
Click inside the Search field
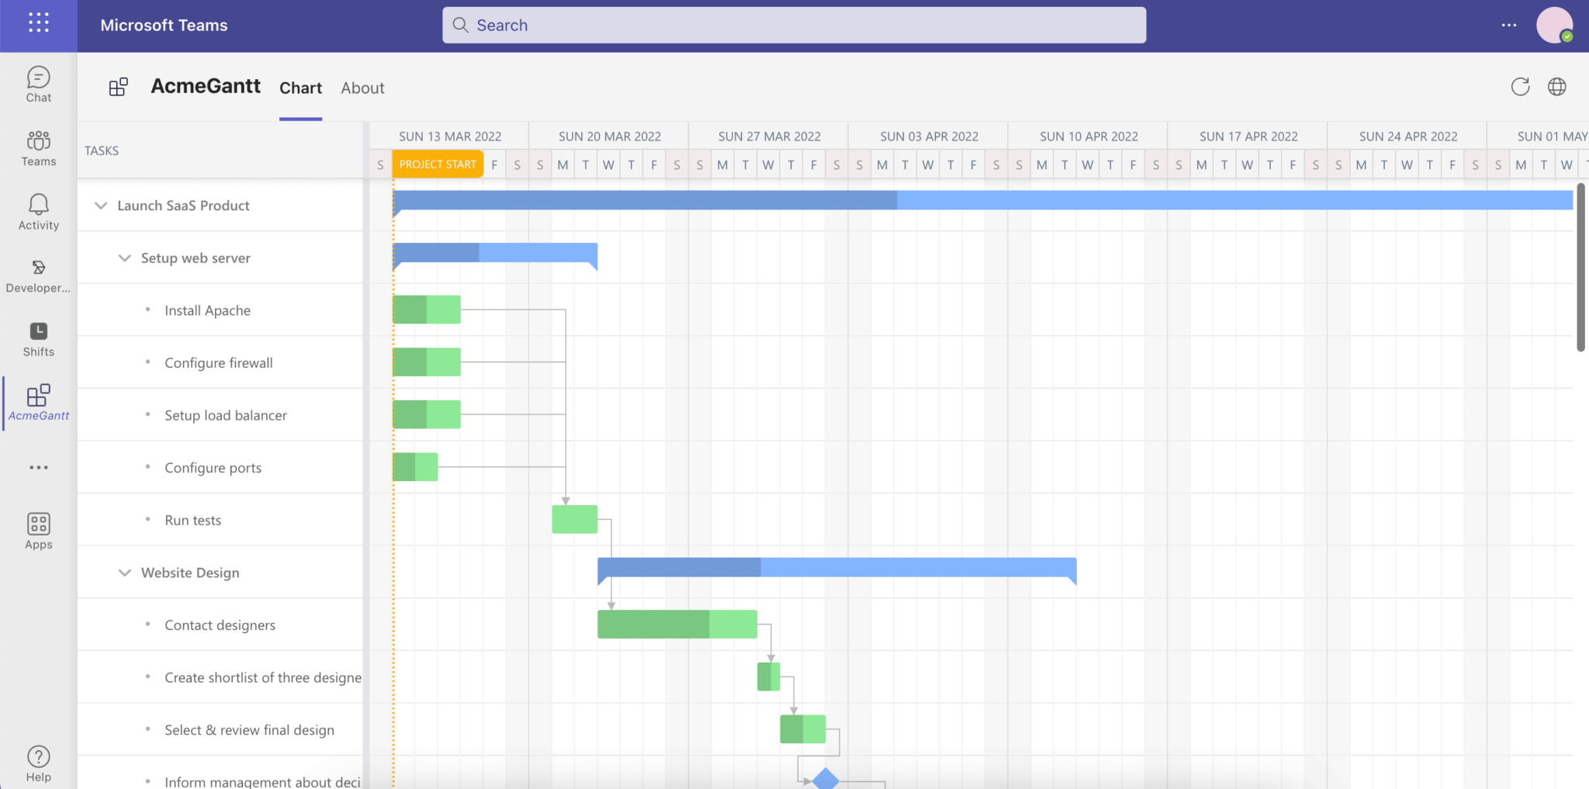[793, 25]
